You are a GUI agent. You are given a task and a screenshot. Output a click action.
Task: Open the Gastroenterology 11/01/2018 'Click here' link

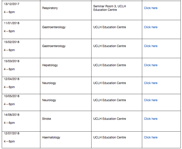pos(151,27)
